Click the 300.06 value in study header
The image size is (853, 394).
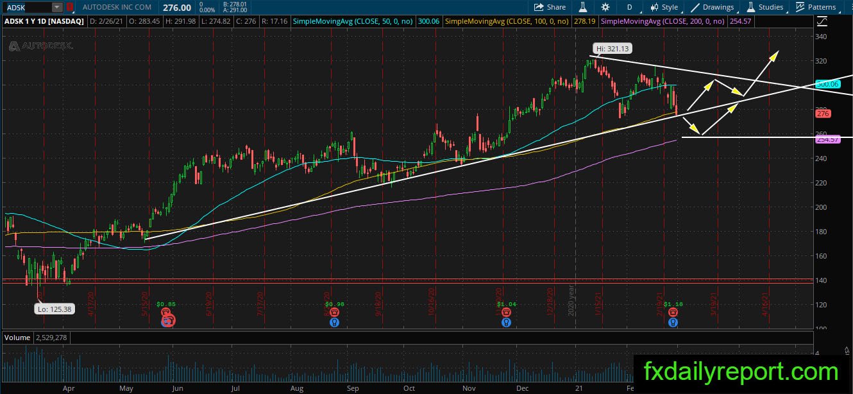coord(429,22)
